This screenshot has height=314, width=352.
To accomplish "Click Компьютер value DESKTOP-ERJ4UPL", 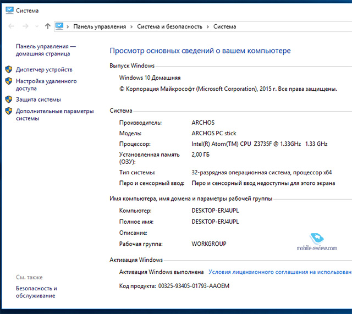I will click(x=215, y=211).
